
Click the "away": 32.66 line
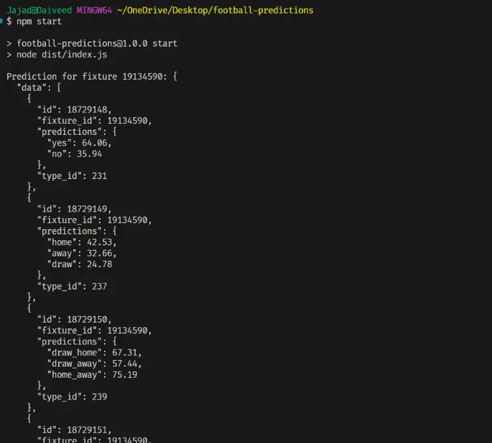tap(82, 253)
